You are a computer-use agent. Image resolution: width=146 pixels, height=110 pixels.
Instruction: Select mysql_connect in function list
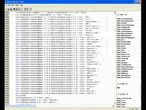point(122,102)
